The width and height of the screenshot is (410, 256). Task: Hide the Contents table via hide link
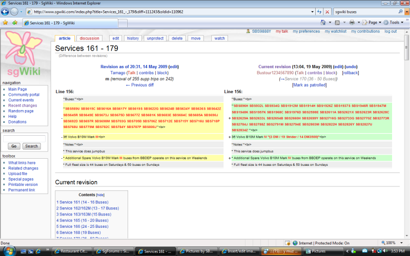pyautogui.click(x=100, y=195)
